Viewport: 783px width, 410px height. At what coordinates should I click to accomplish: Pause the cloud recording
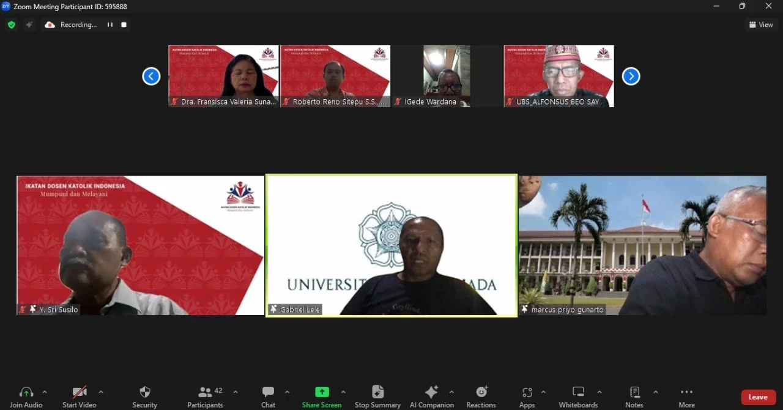tap(110, 25)
